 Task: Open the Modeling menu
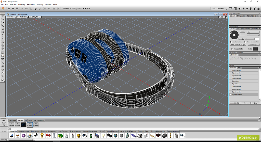click(22, 5)
